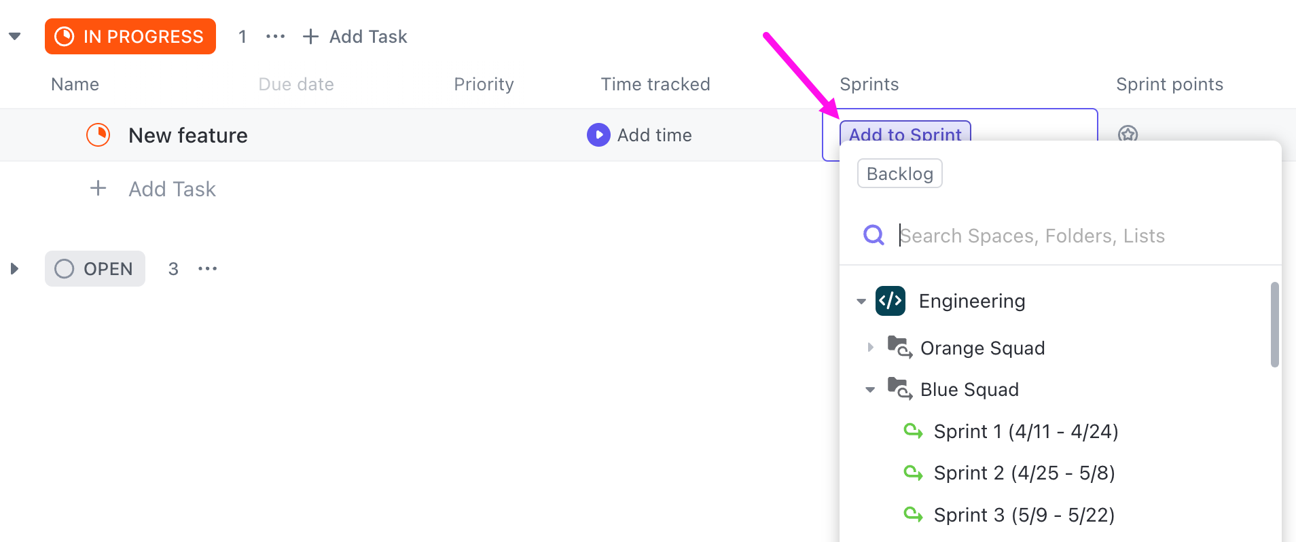Click the green sprint icon beside Sprint 1
Screen dimensions: 1296x542
[x=914, y=431]
